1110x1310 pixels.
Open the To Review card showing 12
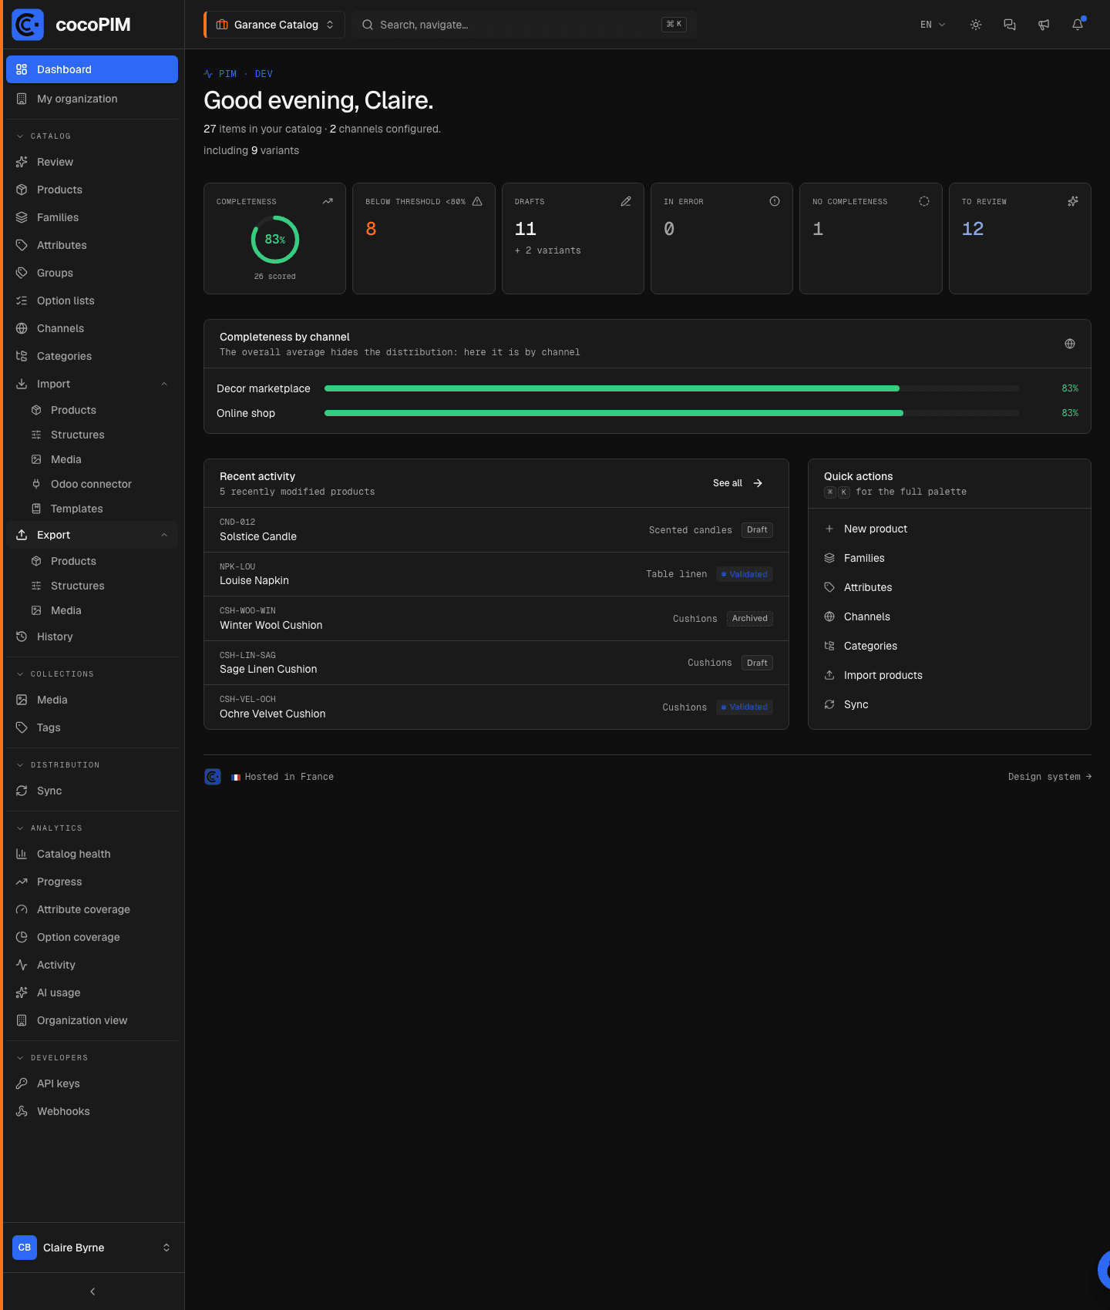[1020, 238]
